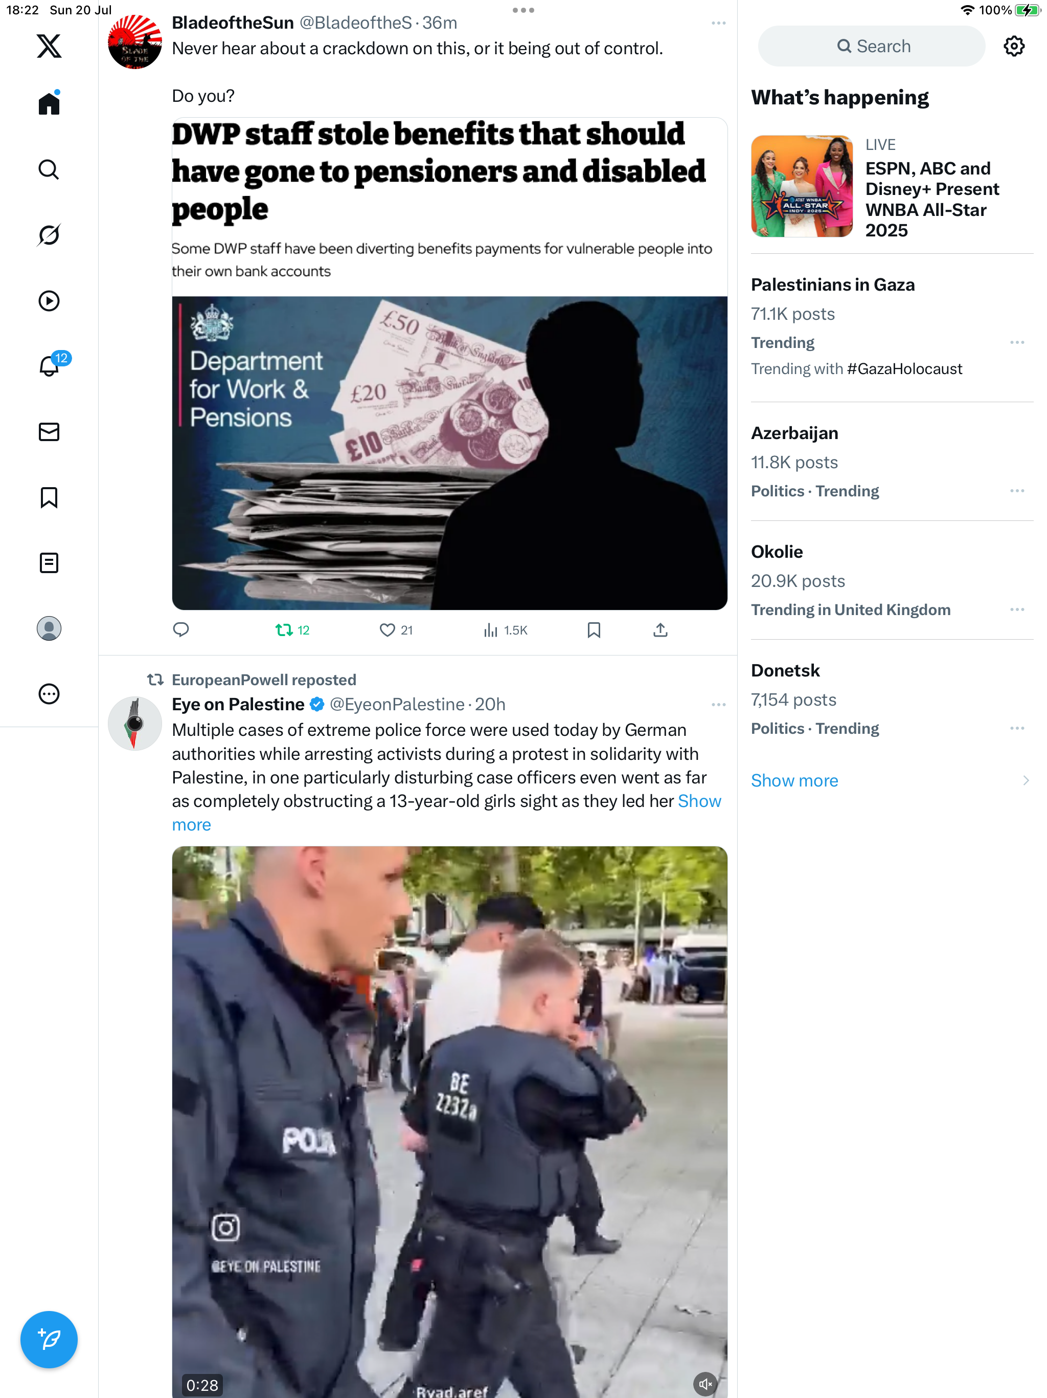The image size is (1047, 1398).
Task: Share the DWP staff post
Action: click(660, 629)
